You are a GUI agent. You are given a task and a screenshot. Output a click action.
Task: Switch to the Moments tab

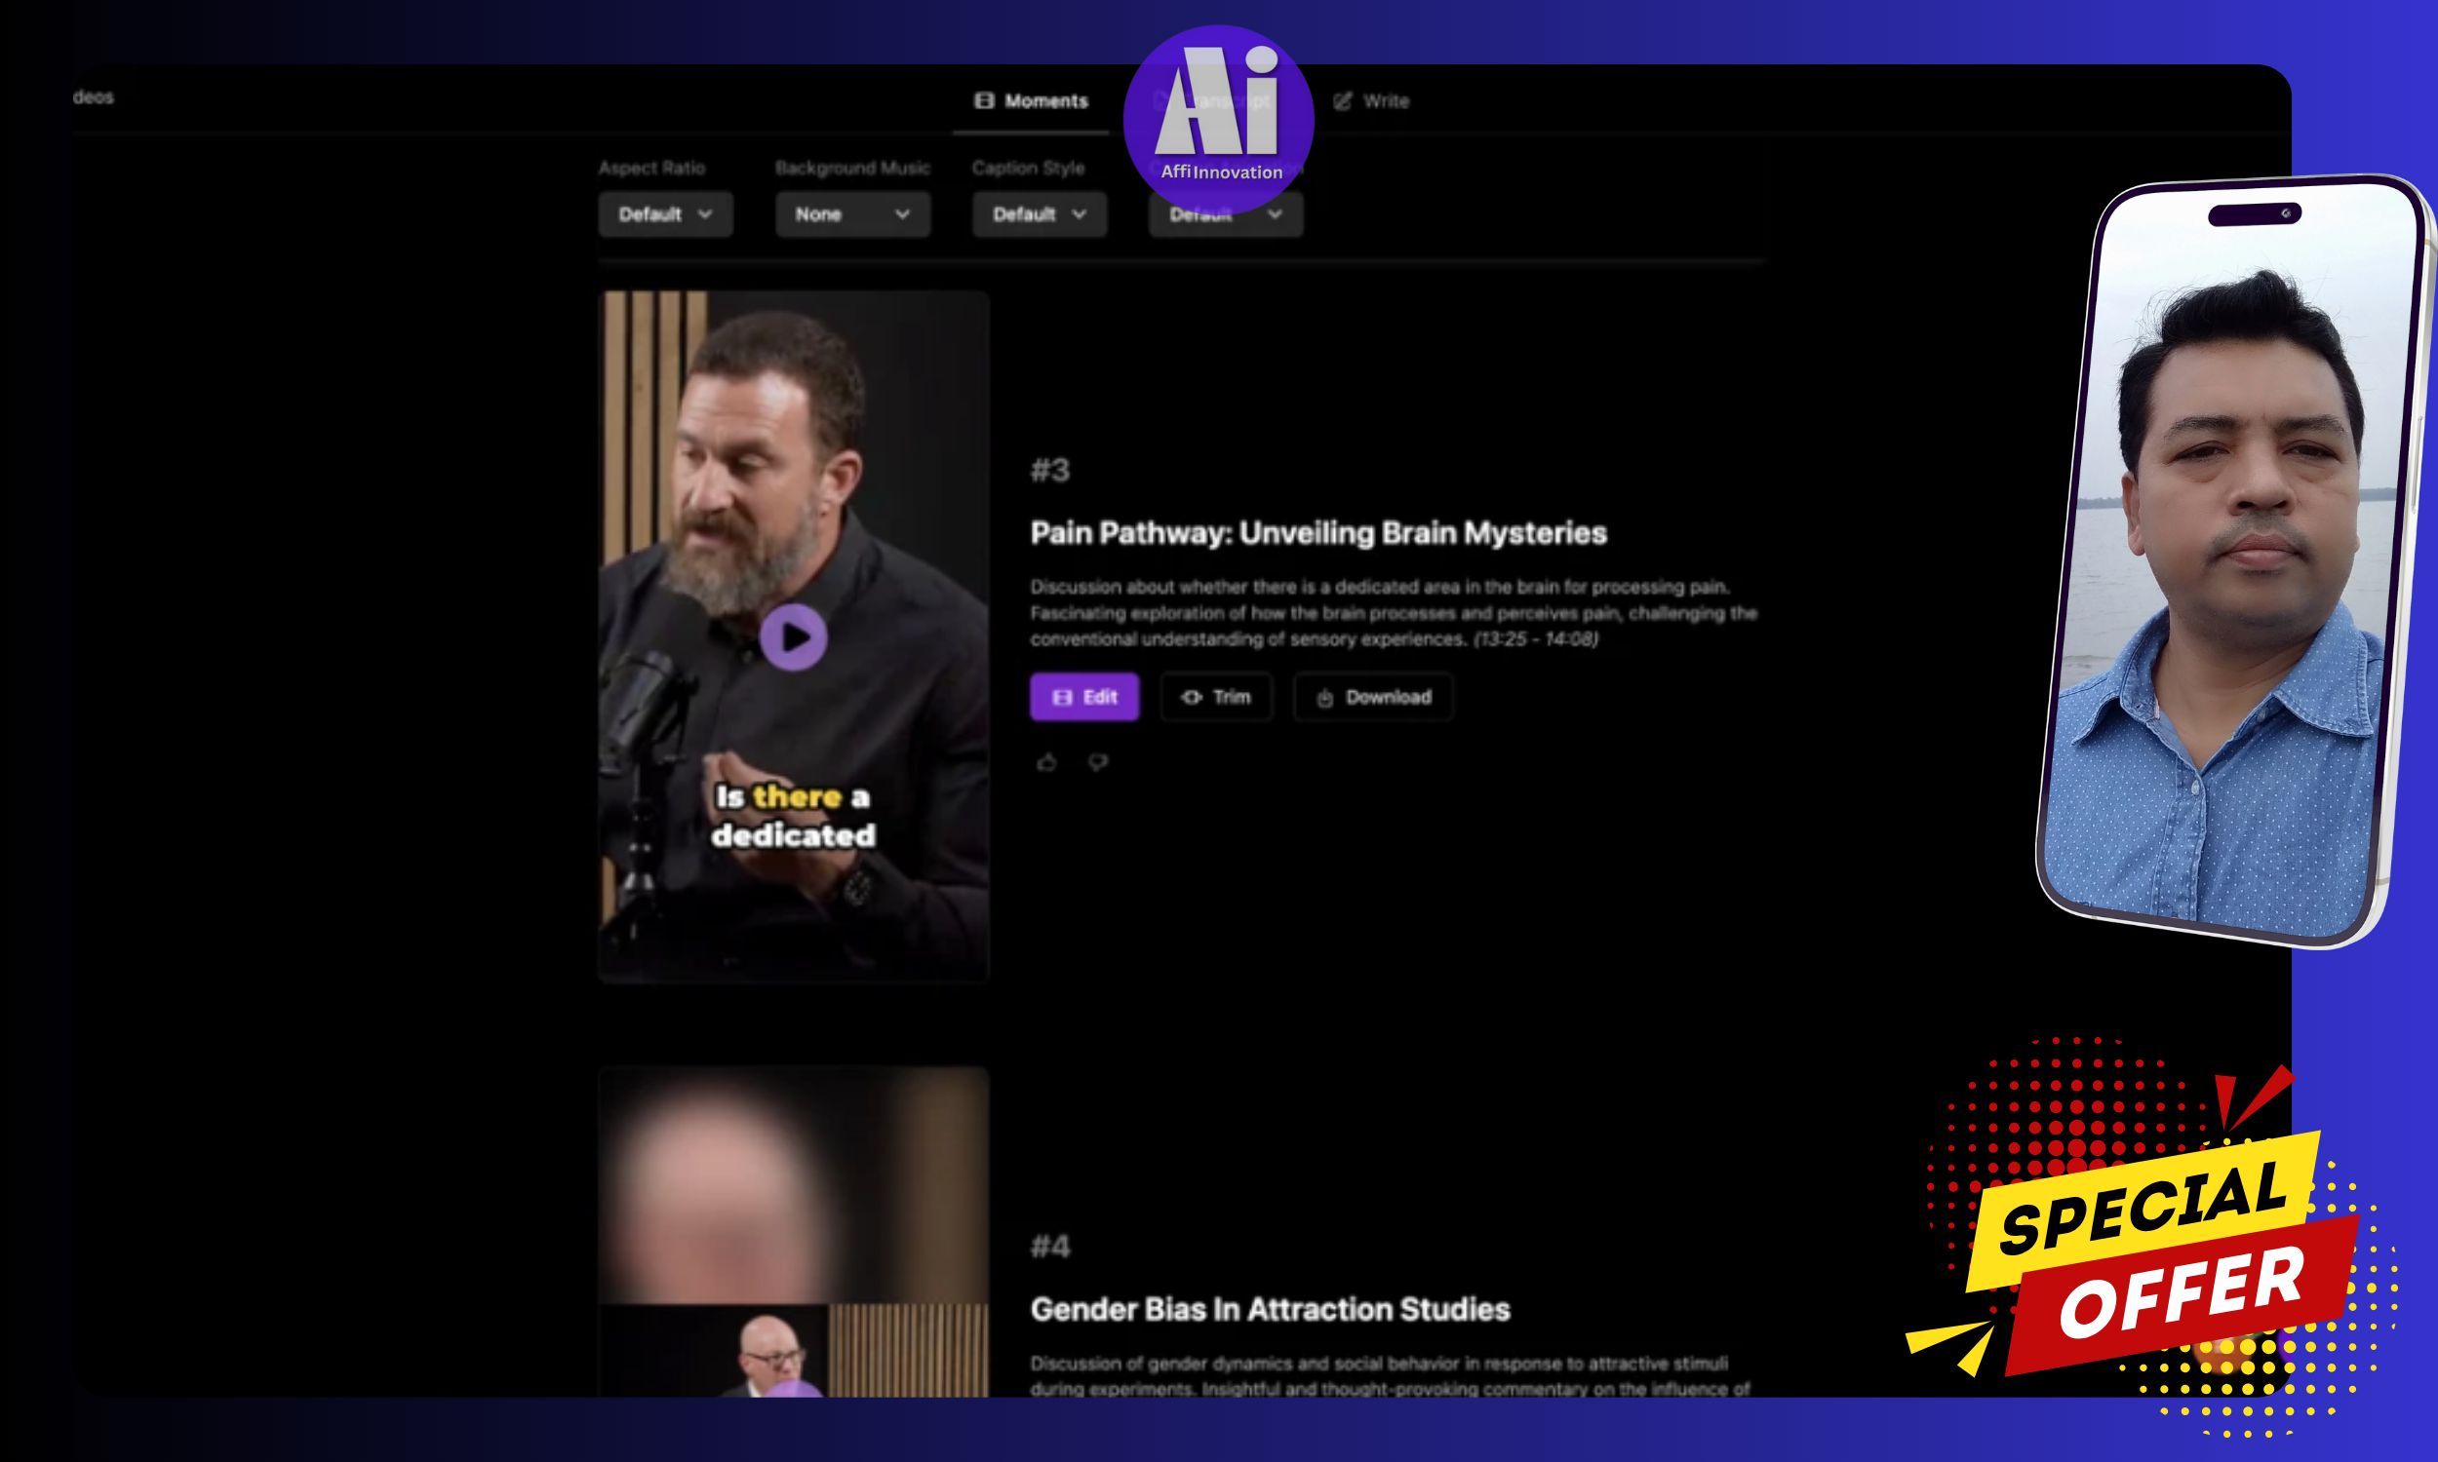(1031, 100)
